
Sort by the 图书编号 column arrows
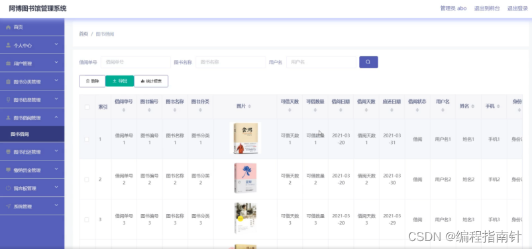tap(149, 110)
